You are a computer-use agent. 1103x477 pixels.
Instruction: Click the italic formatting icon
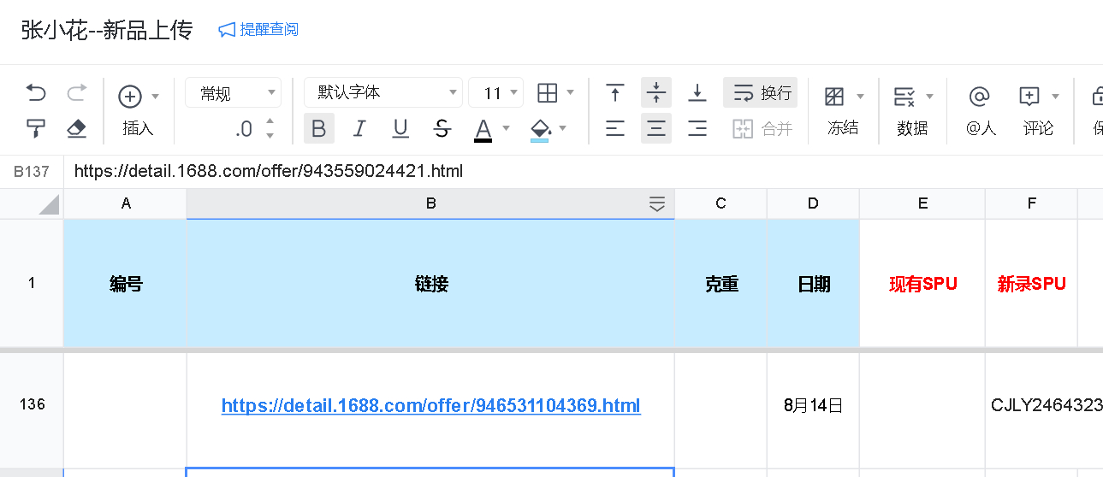[x=359, y=129]
